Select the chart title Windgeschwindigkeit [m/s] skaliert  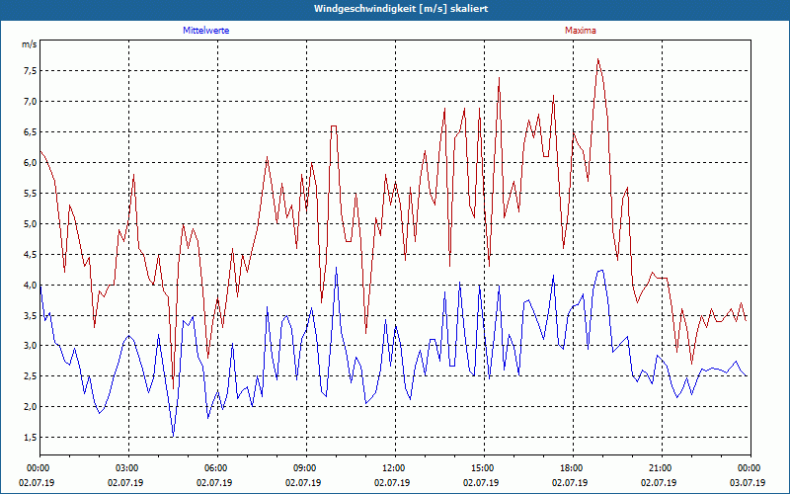pos(401,9)
